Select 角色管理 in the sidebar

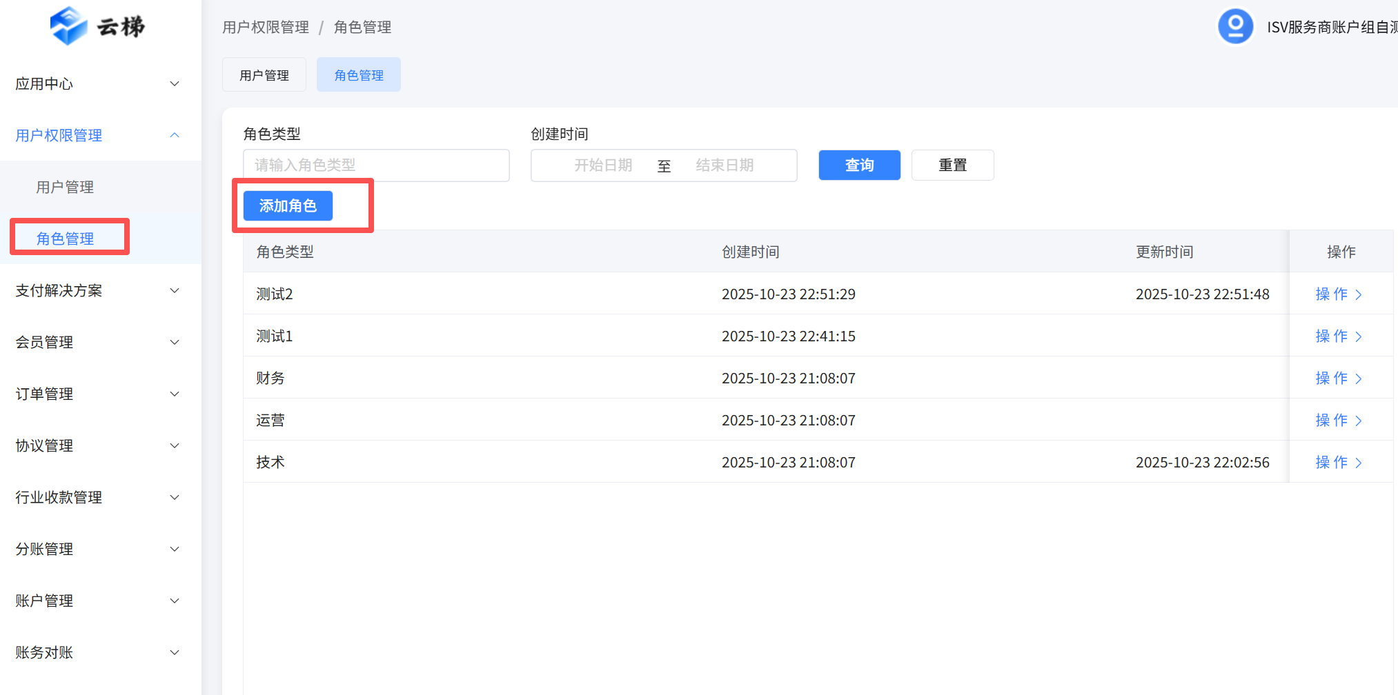65,239
